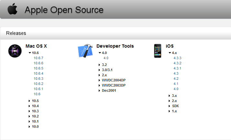Screen dimensions: 231x140
Task: Open the iOS 4.3 release link
Action: [x=176, y=73]
